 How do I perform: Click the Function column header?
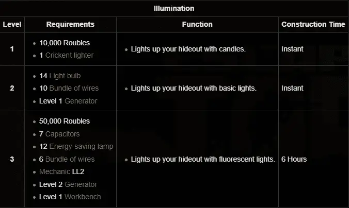click(197, 24)
